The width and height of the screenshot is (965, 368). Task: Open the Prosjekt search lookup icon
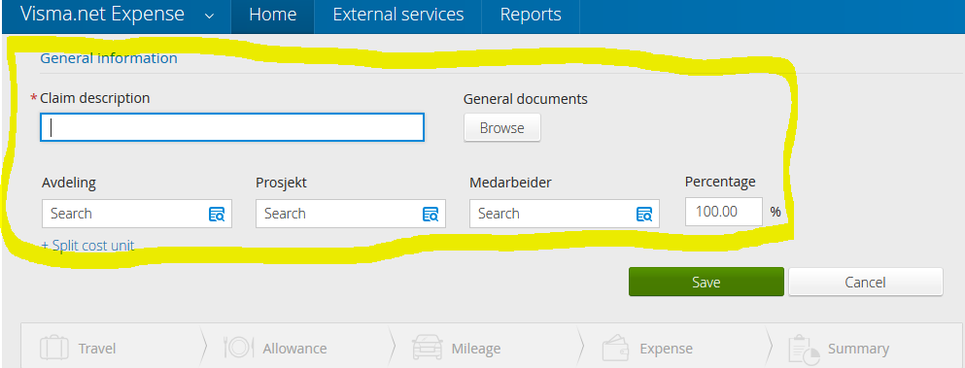pos(431,215)
